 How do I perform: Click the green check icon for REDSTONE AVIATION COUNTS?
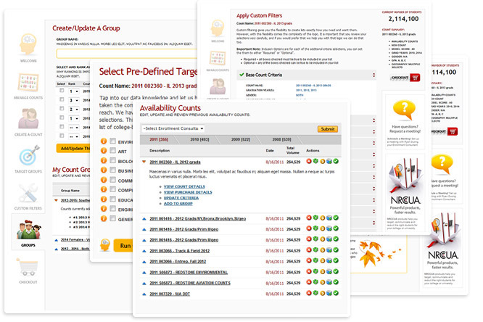click(x=336, y=282)
